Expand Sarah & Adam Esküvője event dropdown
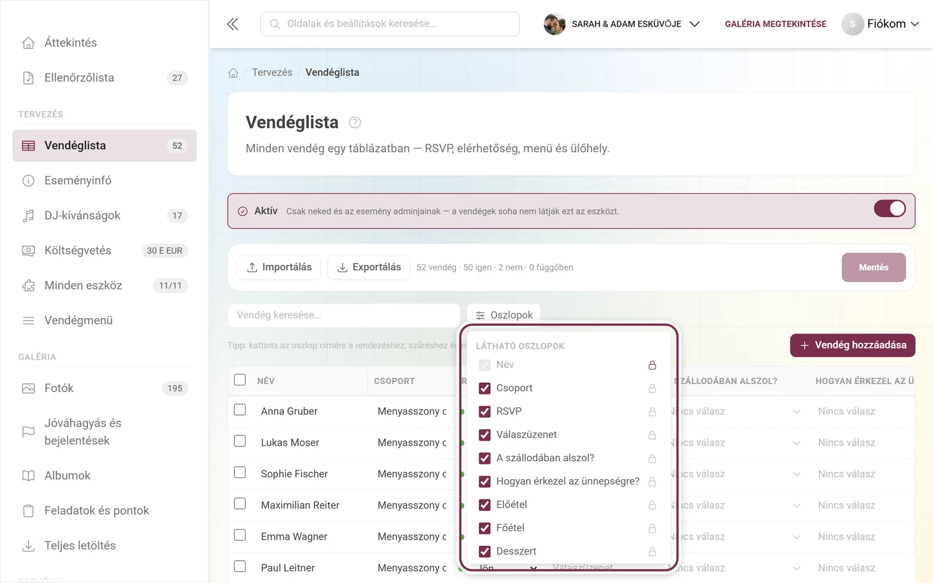The height and width of the screenshot is (583, 933). (622, 24)
